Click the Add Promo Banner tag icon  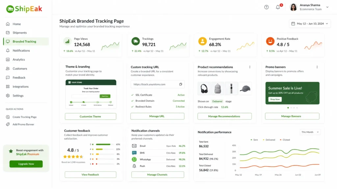(x=8, y=124)
